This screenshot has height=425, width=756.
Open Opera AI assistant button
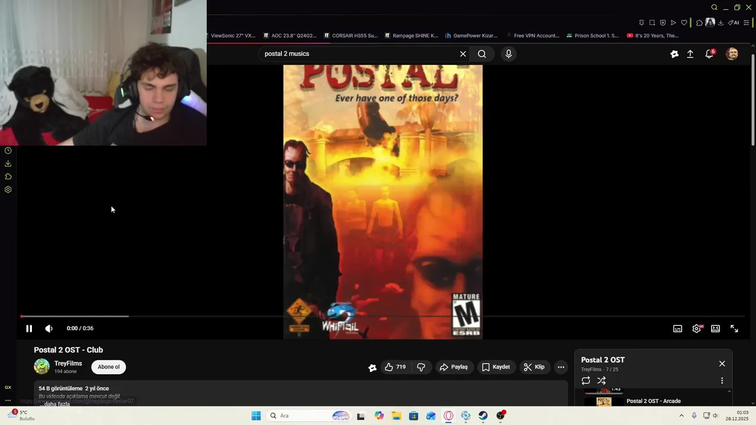pyautogui.click(x=734, y=22)
